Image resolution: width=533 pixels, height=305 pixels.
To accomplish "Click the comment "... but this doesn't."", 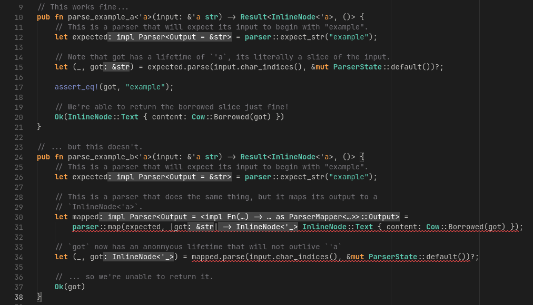I will click(90, 147).
